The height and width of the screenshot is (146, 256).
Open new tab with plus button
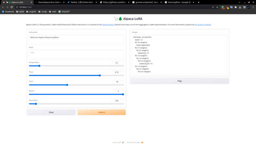[198, 2]
